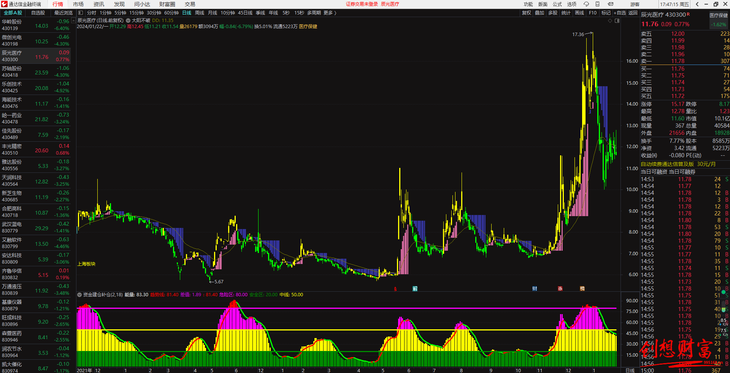Image resolution: width=730 pixels, height=373 pixels.
Task: Click 证券交易未登录 login link
Action: (362, 4)
